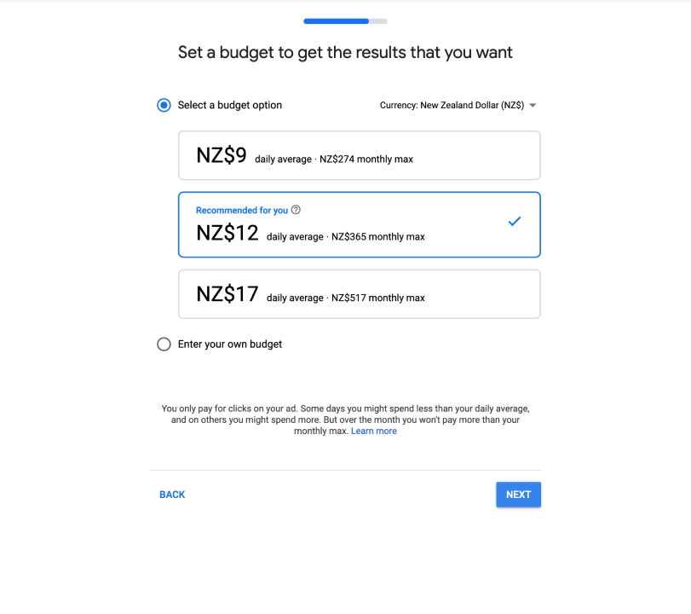Click the NZ$274 monthly max text
The image size is (691, 614).
(x=366, y=159)
